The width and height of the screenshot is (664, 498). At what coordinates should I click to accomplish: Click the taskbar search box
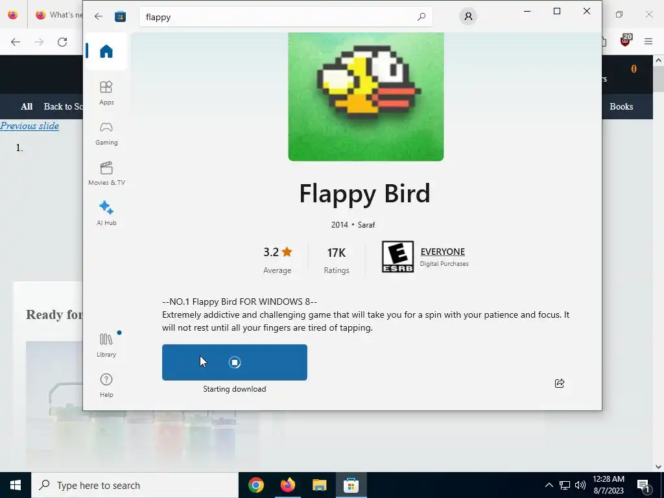(x=135, y=485)
